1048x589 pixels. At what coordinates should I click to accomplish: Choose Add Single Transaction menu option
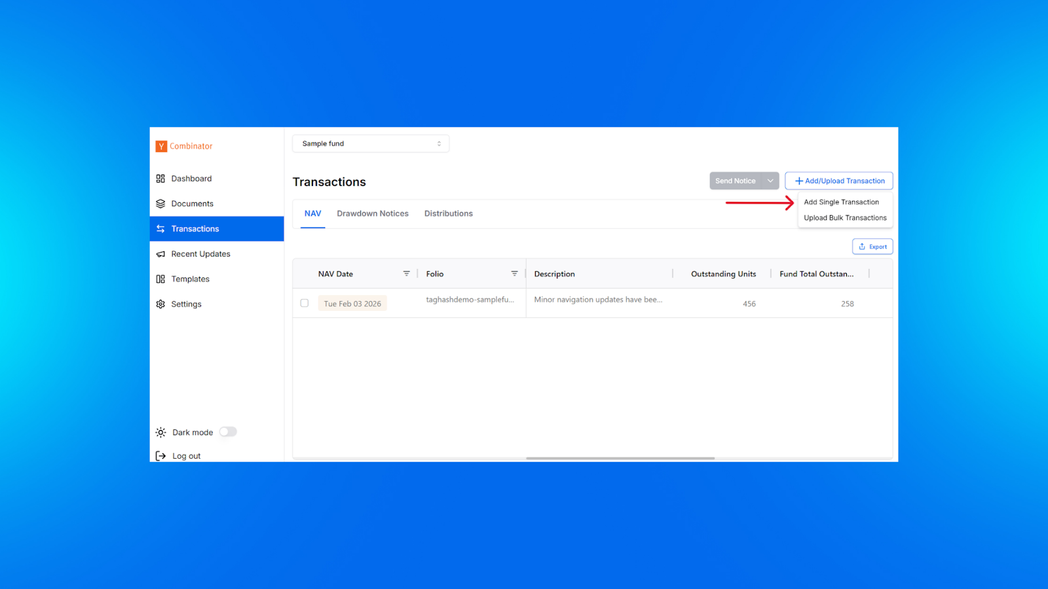pos(842,202)
